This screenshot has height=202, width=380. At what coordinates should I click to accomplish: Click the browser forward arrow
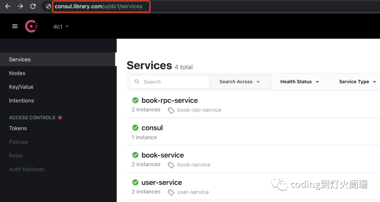coord(20,6)
